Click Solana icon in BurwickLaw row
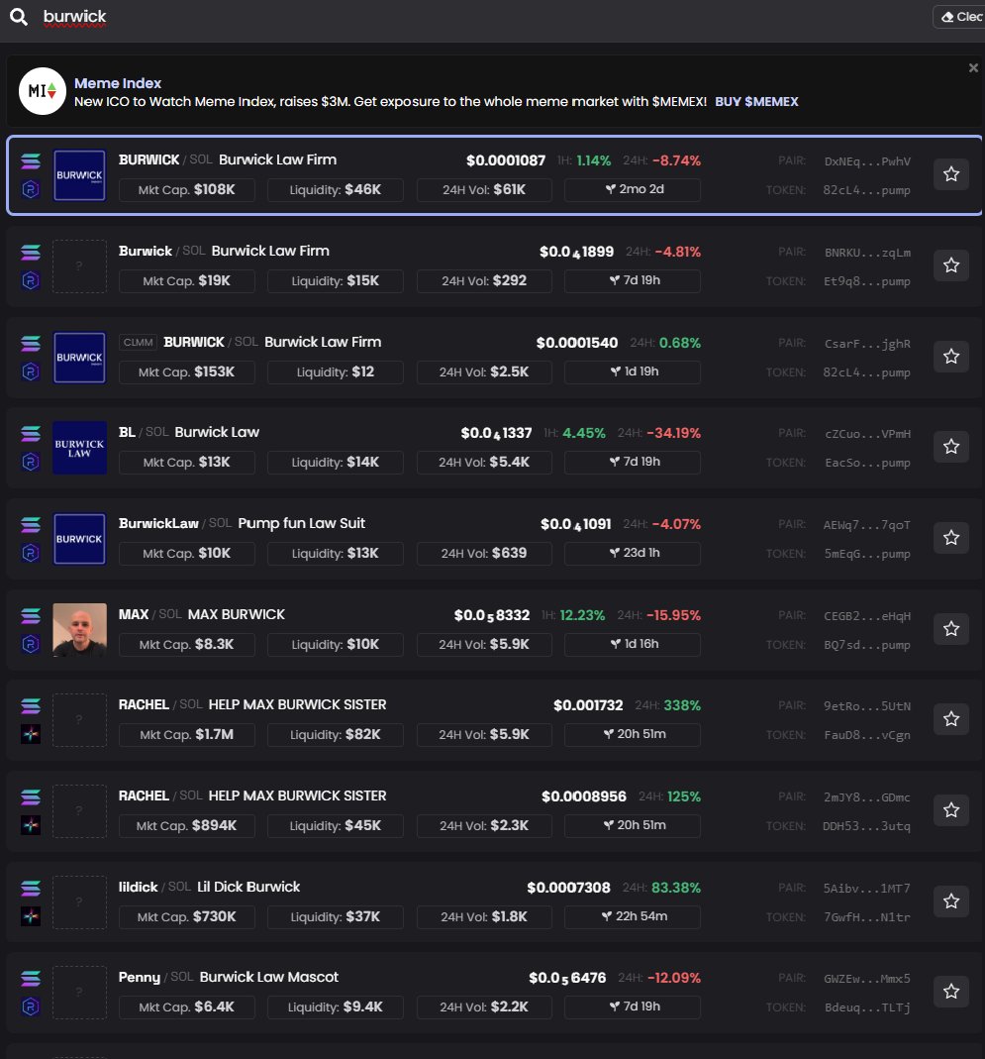The image size is (985, 1059). click(x=31, y=525)
